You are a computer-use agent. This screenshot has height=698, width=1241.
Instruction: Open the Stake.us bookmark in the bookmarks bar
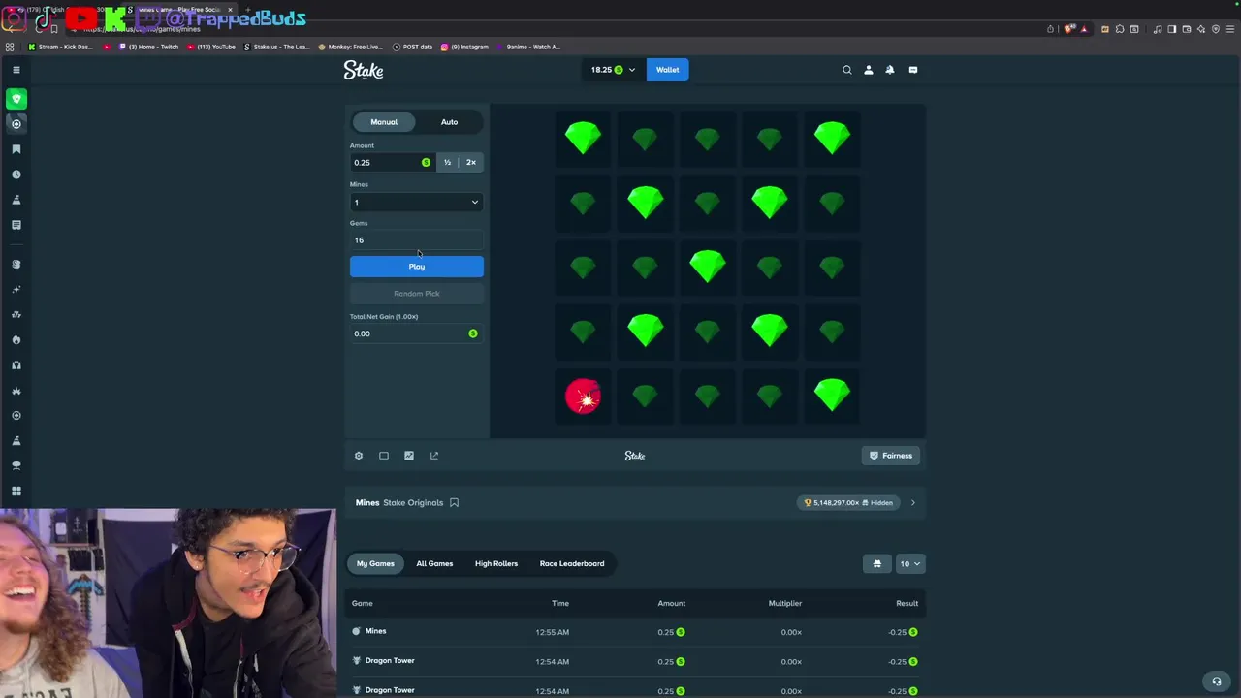276,47
